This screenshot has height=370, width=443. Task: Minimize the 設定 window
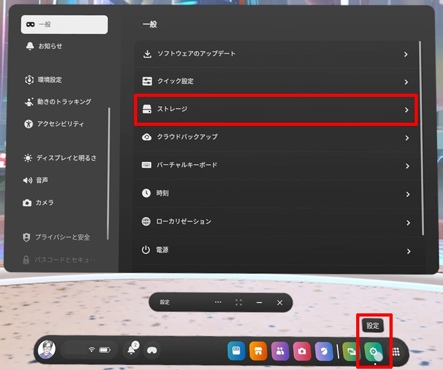(259, 303)
